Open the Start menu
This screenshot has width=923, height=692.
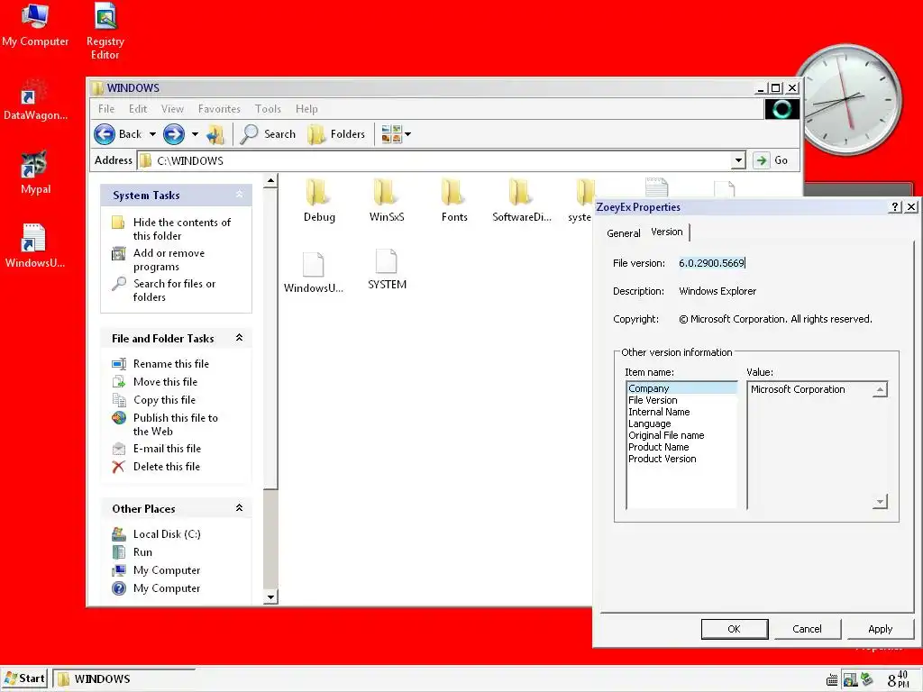[x=24, y=678]
